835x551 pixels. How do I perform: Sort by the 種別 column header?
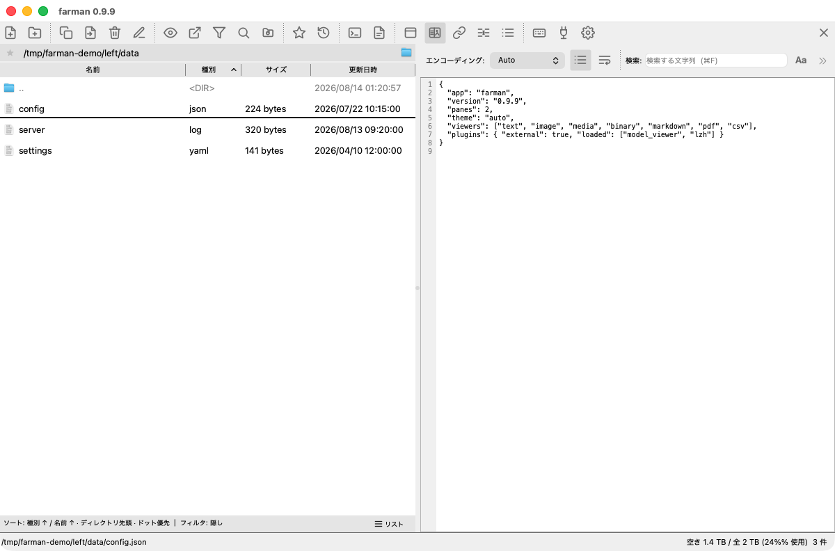(x=213, y=70)
